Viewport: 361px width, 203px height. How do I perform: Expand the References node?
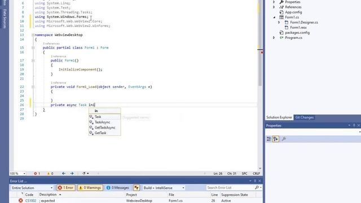(x=274, y=7)
